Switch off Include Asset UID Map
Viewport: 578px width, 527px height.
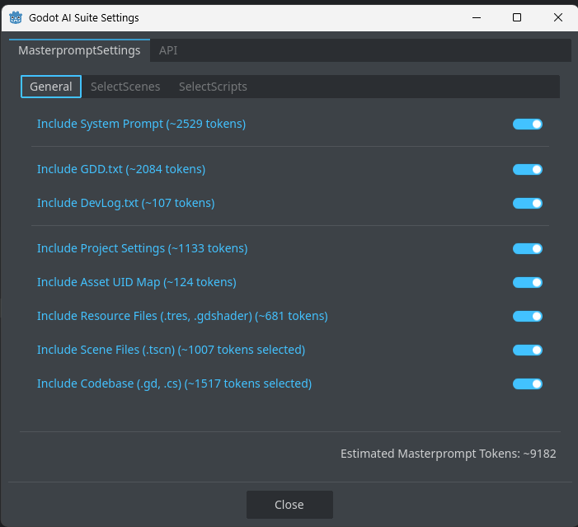click(x=528, y=283)
